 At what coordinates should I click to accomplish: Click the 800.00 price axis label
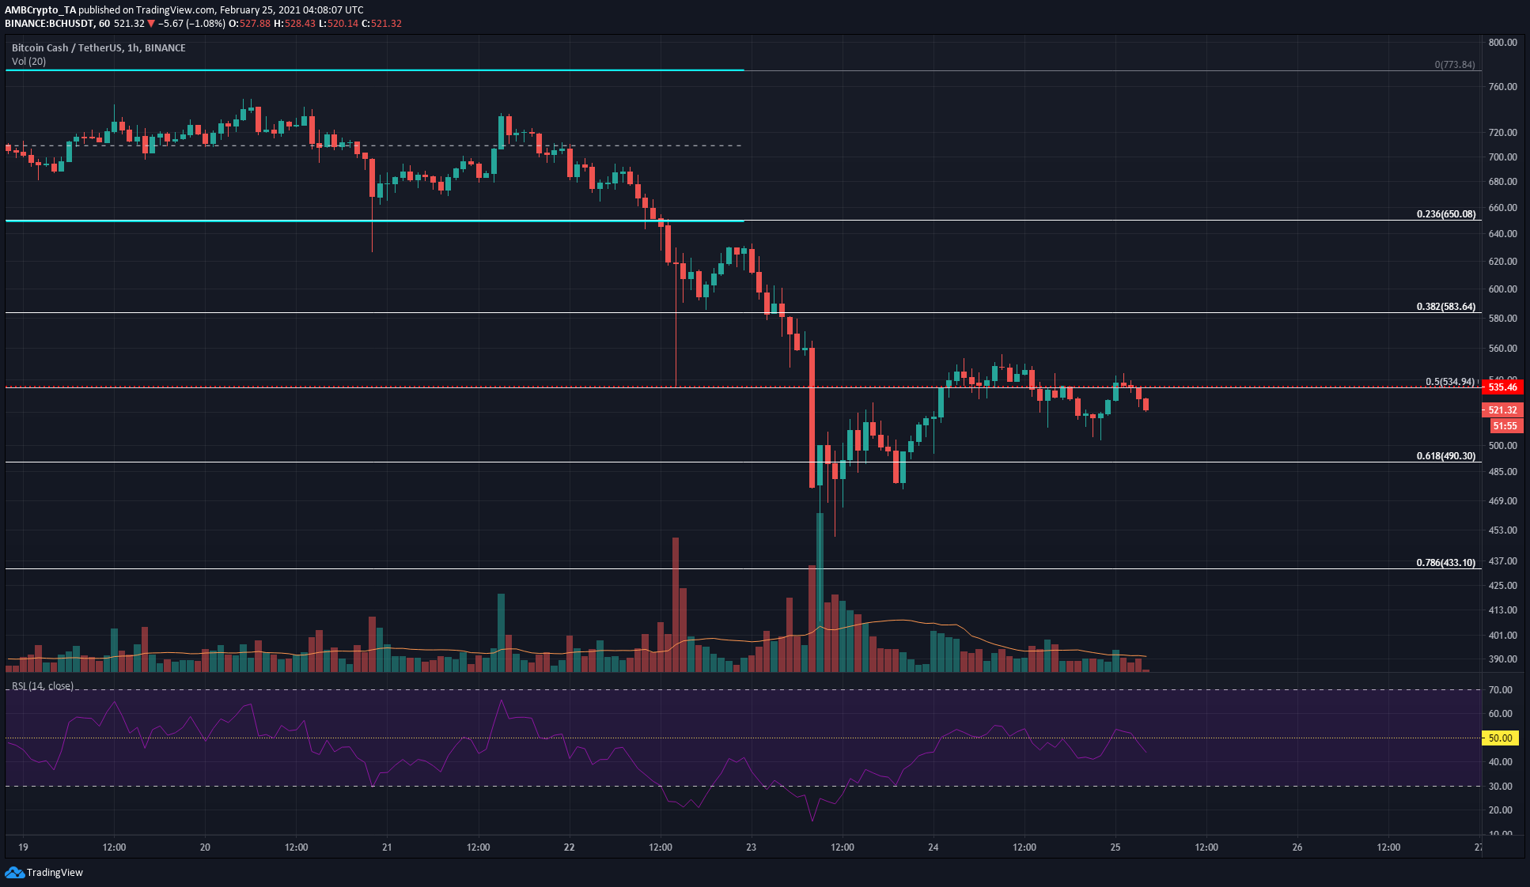pyautogui.click(x=1502, y=43)
